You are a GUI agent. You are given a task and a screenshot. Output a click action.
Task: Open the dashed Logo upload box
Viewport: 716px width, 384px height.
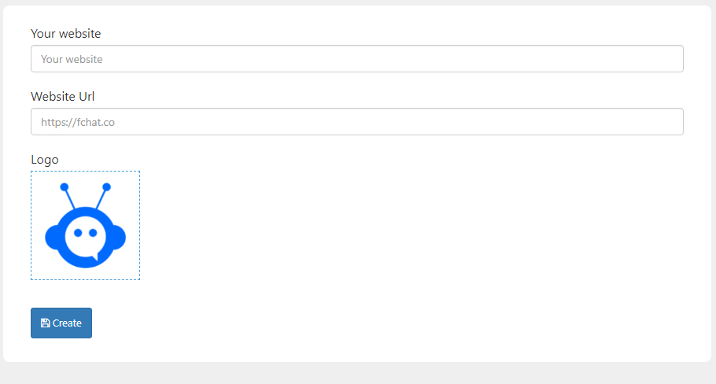tap(86, 226)
